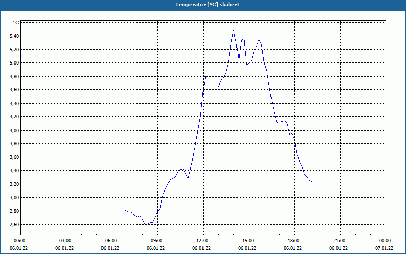Viewport: 406px width, 254px height.
Task: Click the "Temperatur [°C] skaliert" chart title
Action: pos(207,5)
